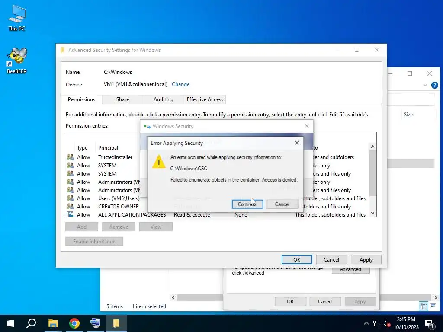Select the Permissions tab
The image size is (443, 332).
pyautogui.click(x=81, y=99)
